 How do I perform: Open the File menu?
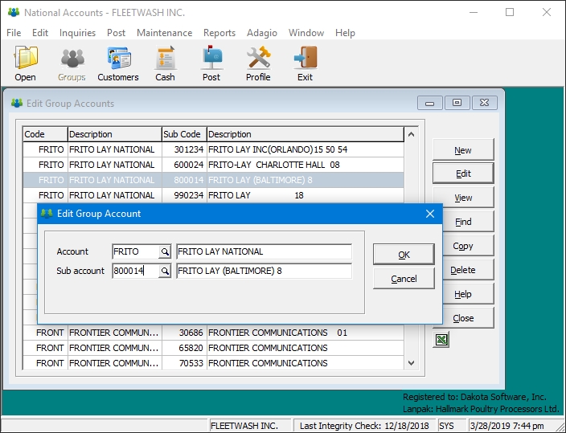pyautogui.click(x=14, y=33)
